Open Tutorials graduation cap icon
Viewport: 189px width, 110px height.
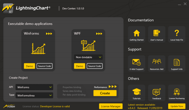pos(137,92)
